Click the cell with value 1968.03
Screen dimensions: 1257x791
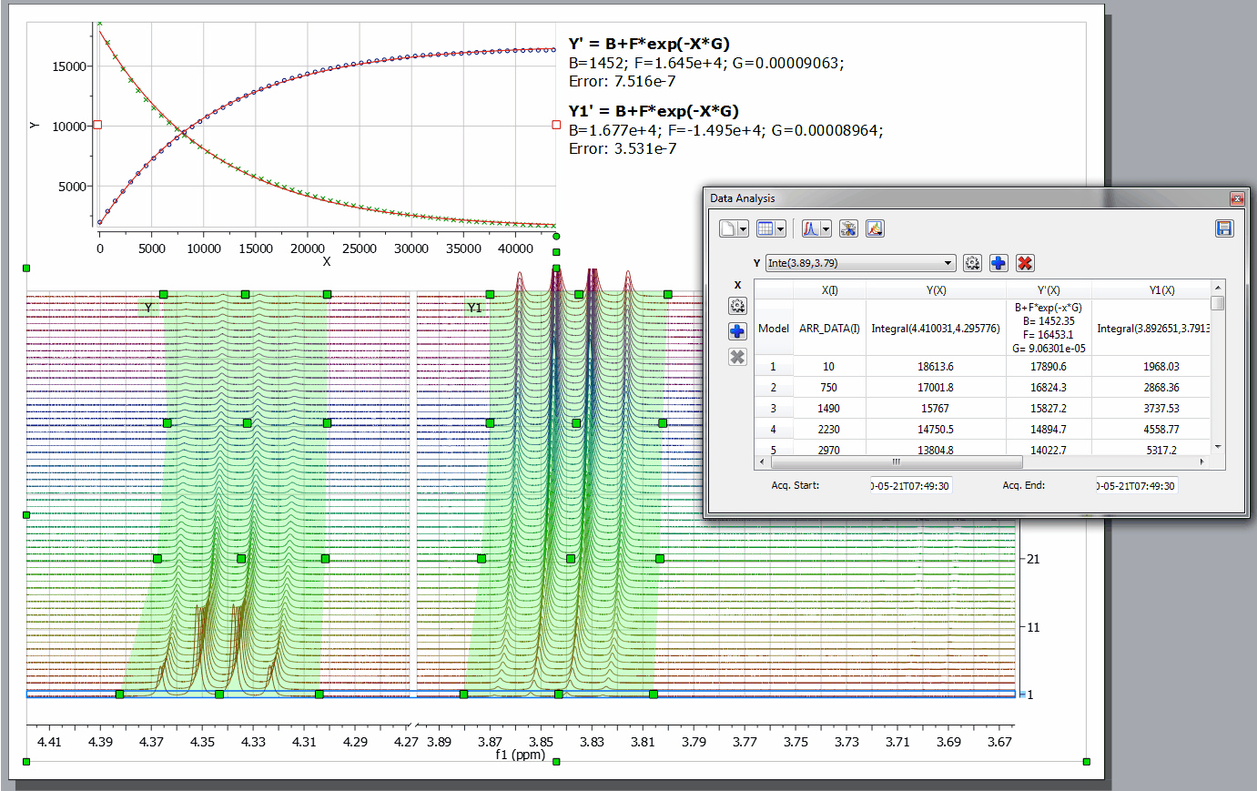coord(1151,366)
